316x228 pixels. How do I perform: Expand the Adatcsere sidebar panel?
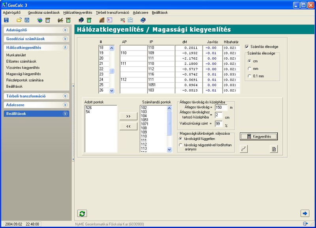65,105
